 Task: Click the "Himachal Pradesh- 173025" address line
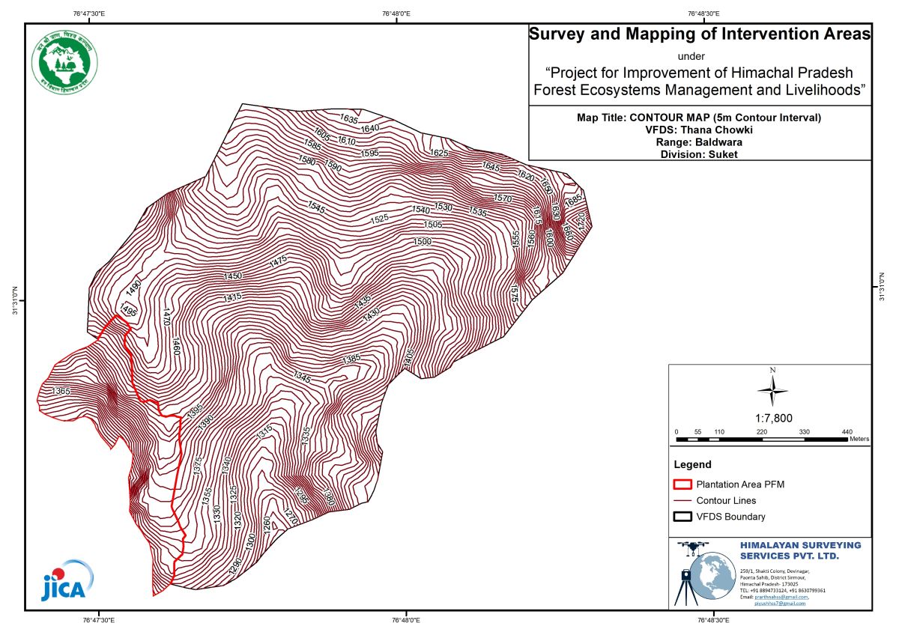click(x=769, y=584)
